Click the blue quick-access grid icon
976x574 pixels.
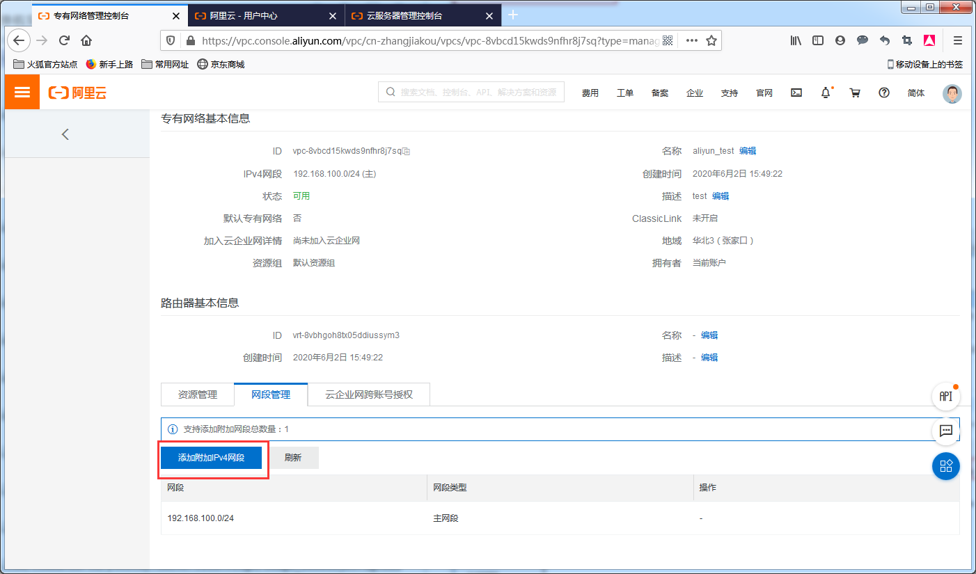point(945,466)
